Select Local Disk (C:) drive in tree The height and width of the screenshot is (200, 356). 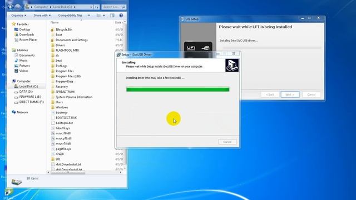tap(28, 87)
